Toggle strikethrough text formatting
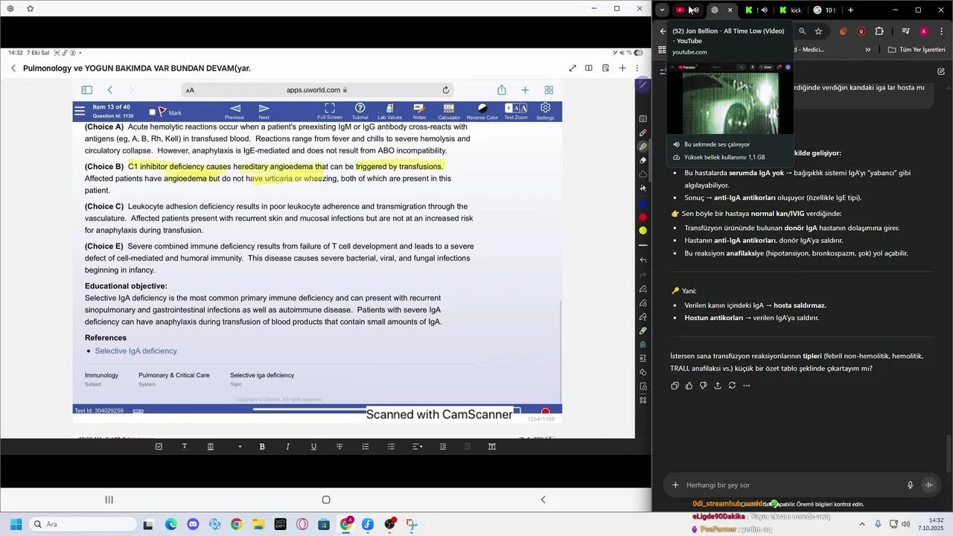Screen dimensions: 953x536 [x=340, y=447]
